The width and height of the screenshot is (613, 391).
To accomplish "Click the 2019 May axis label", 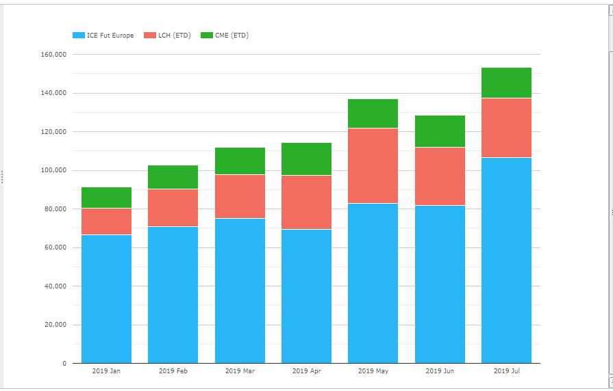I will [373, 370].
